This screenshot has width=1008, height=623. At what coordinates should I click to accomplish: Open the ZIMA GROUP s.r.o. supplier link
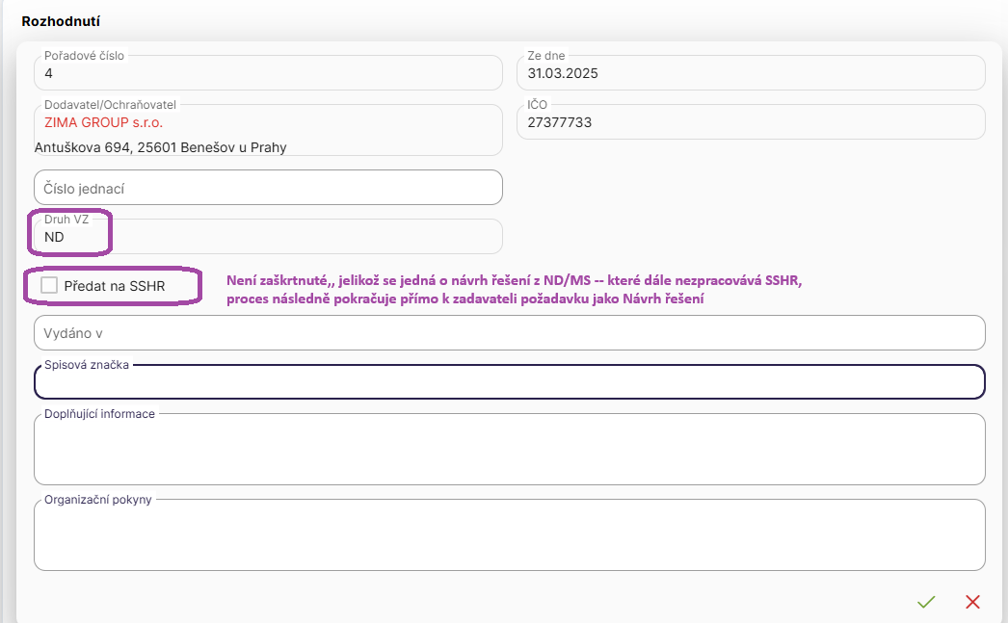tap(104, 123)
